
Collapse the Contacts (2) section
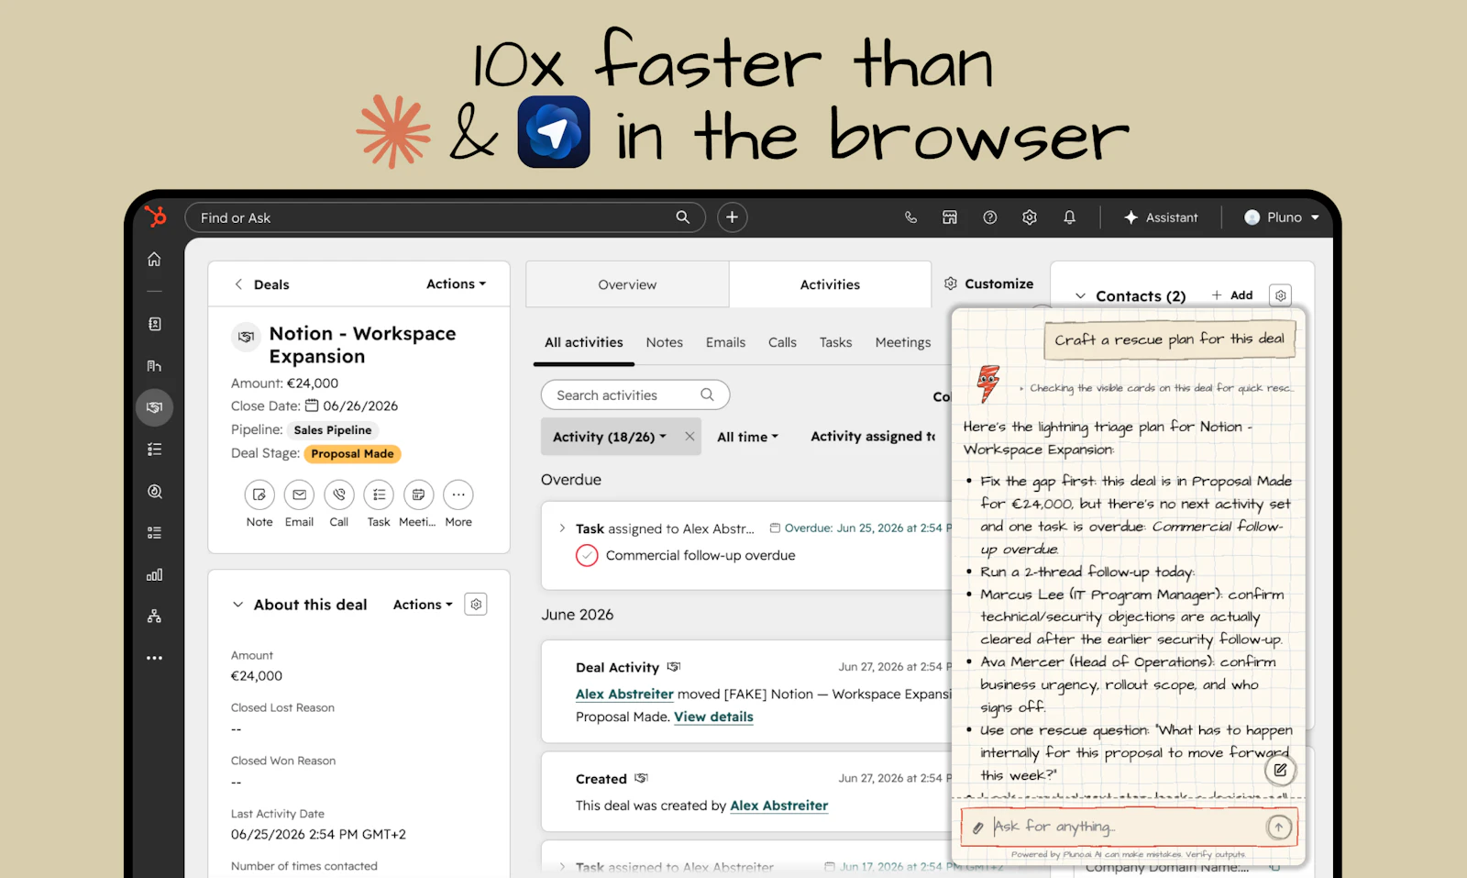[1081, 295]
